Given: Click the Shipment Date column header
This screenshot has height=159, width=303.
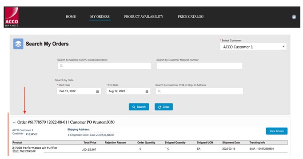Looking at the screenshot, I should point(231,143).
